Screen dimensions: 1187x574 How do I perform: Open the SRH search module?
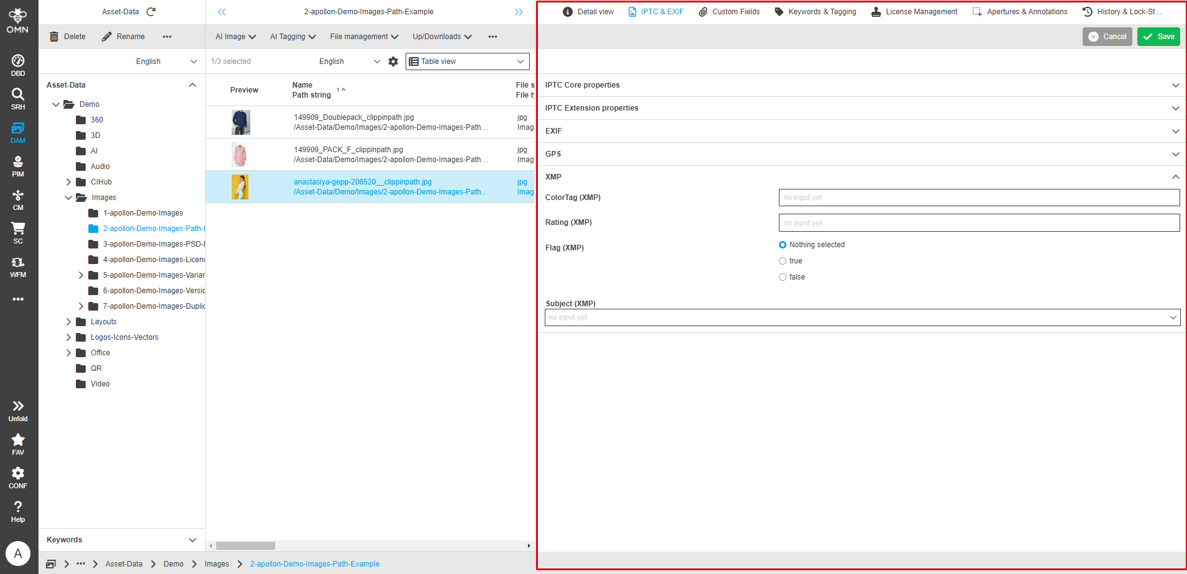18,99
